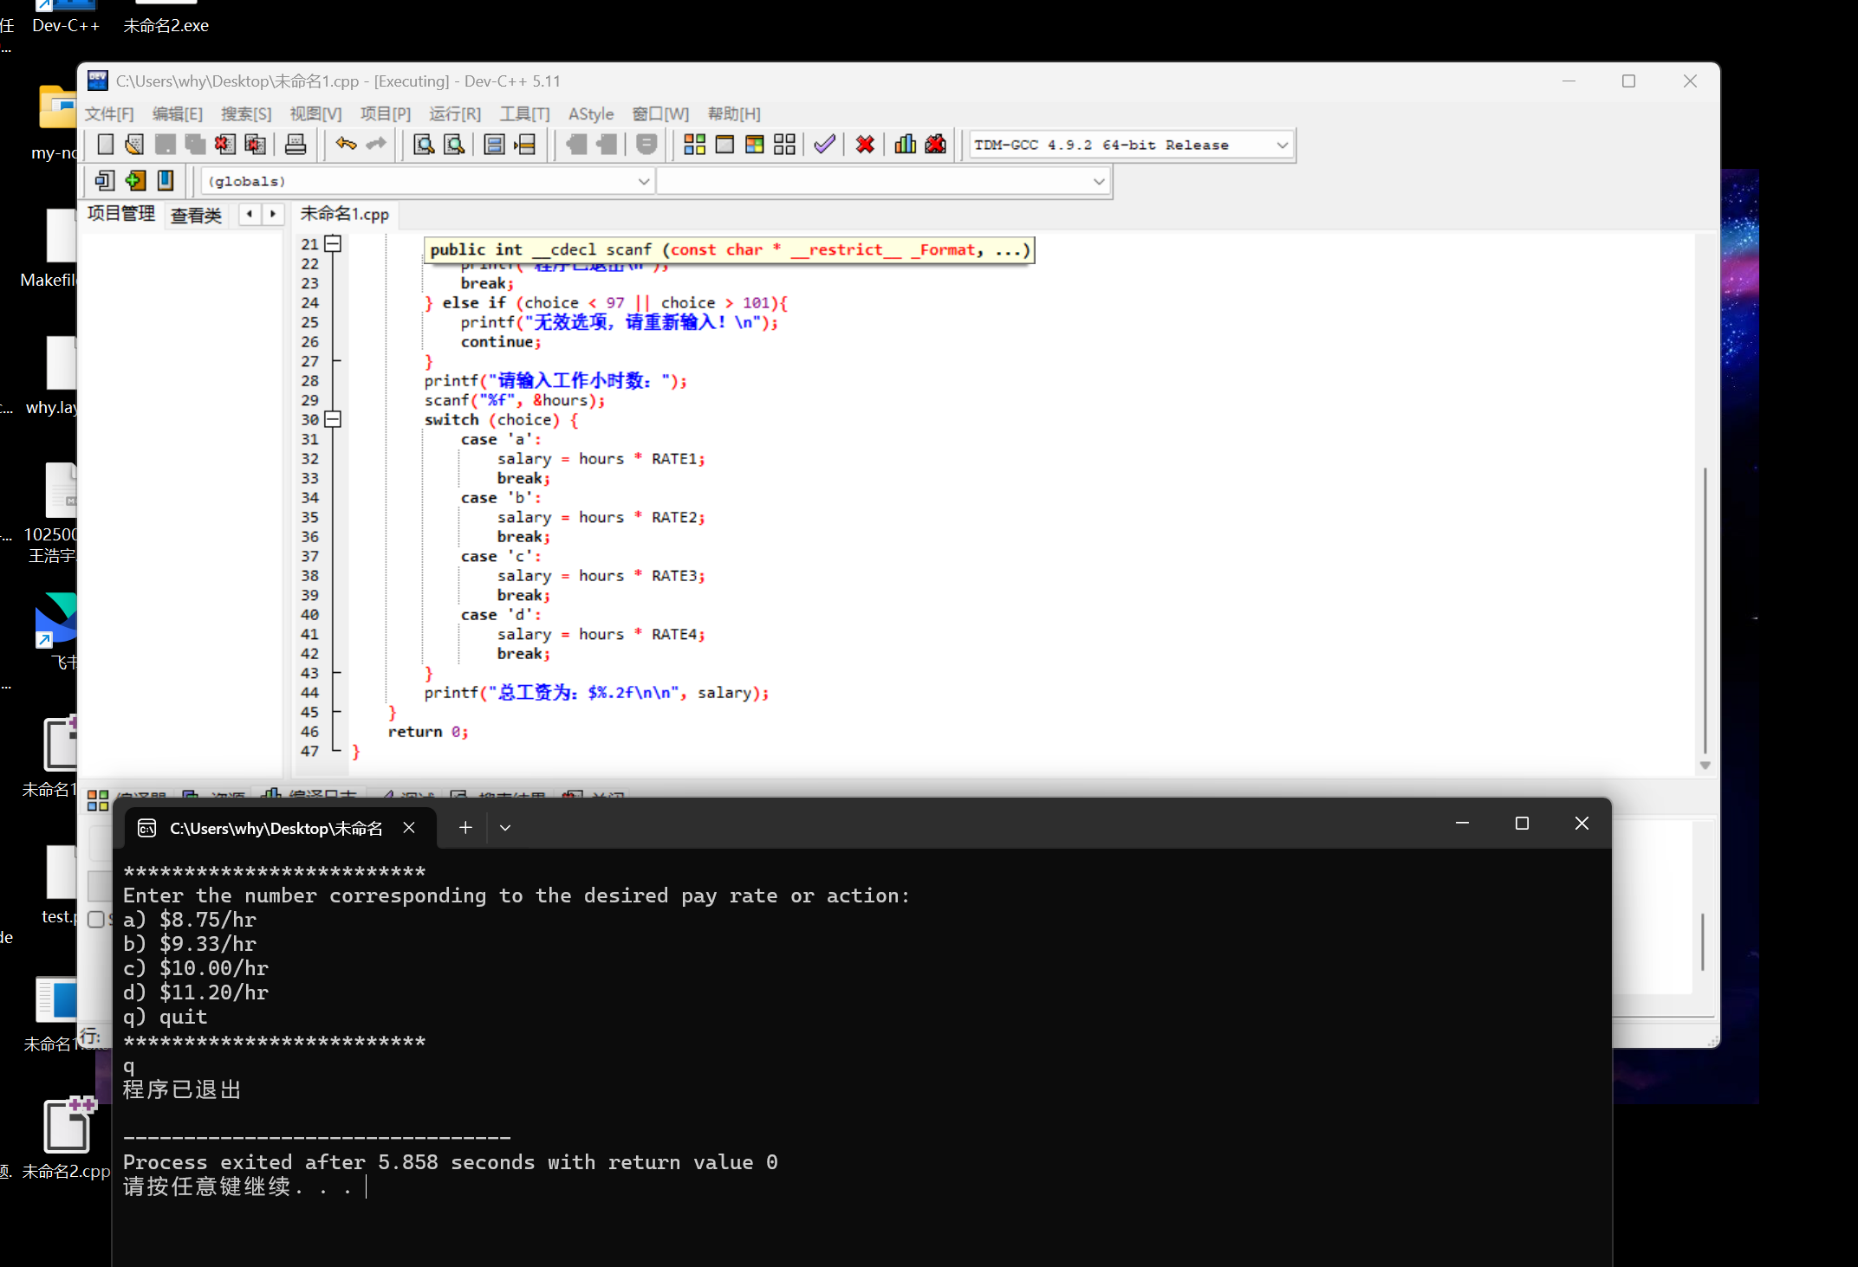Expand the (globals) scope dropdown

(643, 181)
